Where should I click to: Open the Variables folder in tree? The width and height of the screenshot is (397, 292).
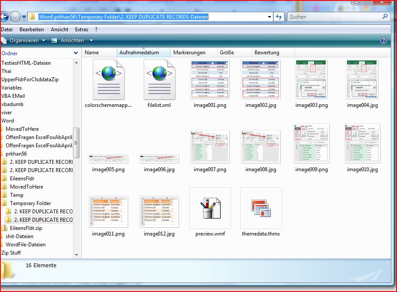(x=12, y=88)
